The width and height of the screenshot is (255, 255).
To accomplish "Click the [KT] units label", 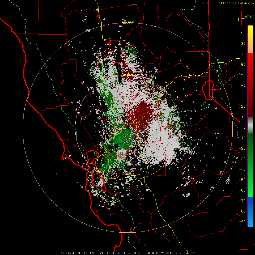I will [242, 20].
